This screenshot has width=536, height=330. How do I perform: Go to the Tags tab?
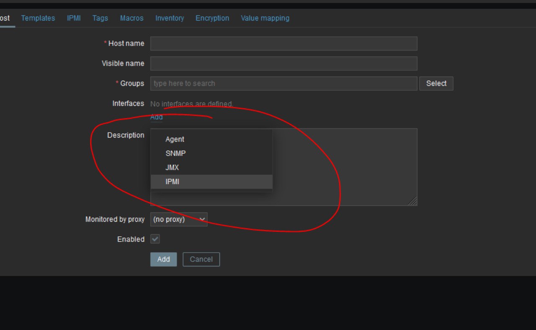coord(100,18)
